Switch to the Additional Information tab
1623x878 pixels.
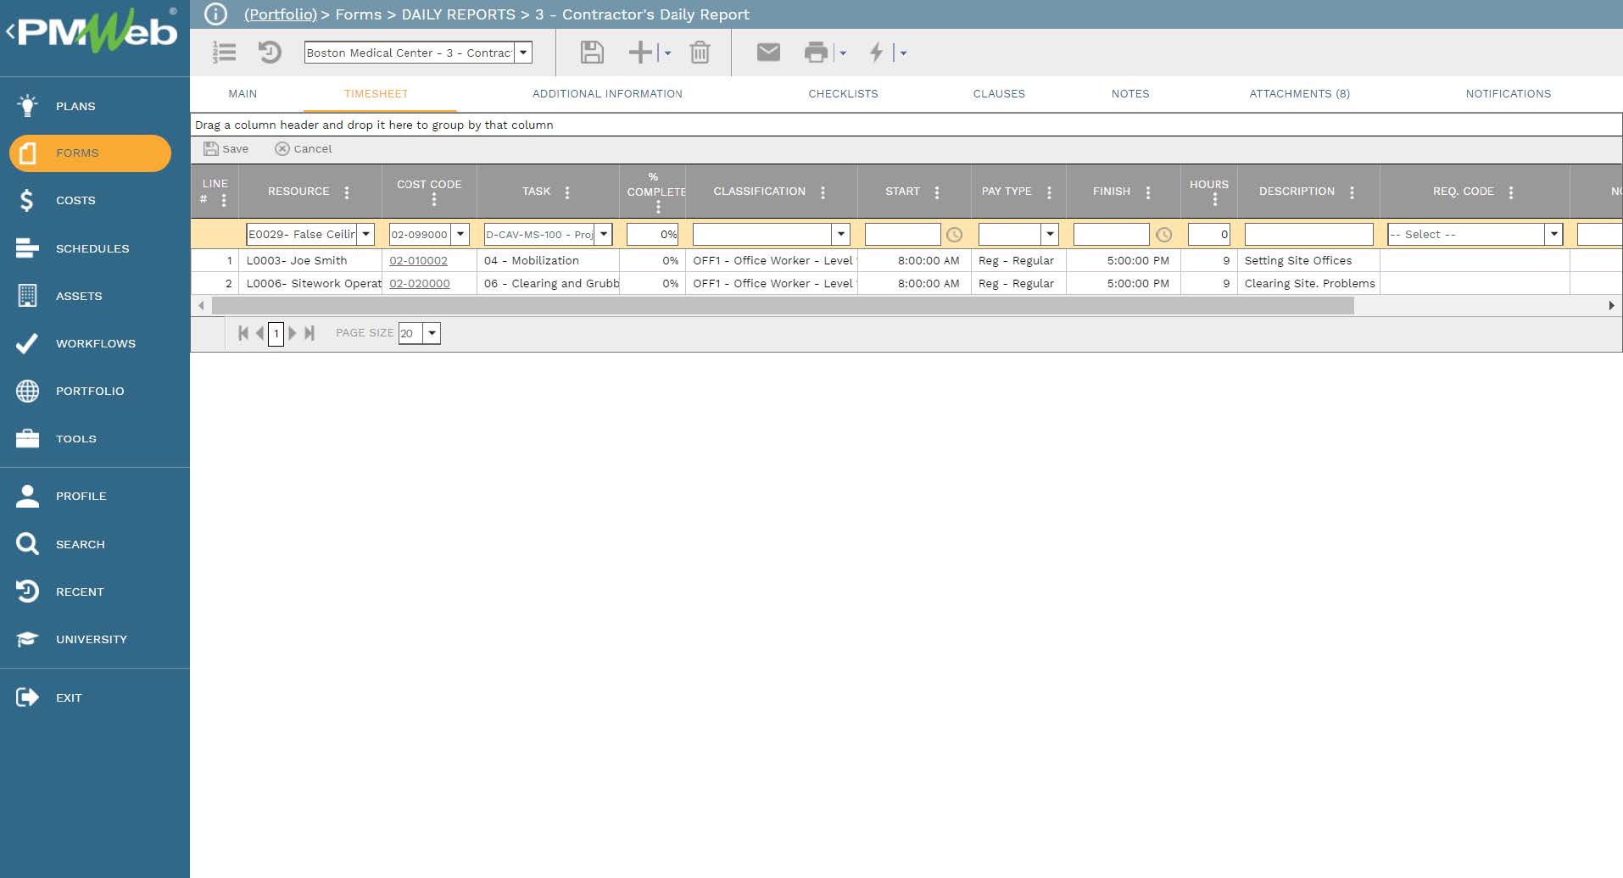607,94
